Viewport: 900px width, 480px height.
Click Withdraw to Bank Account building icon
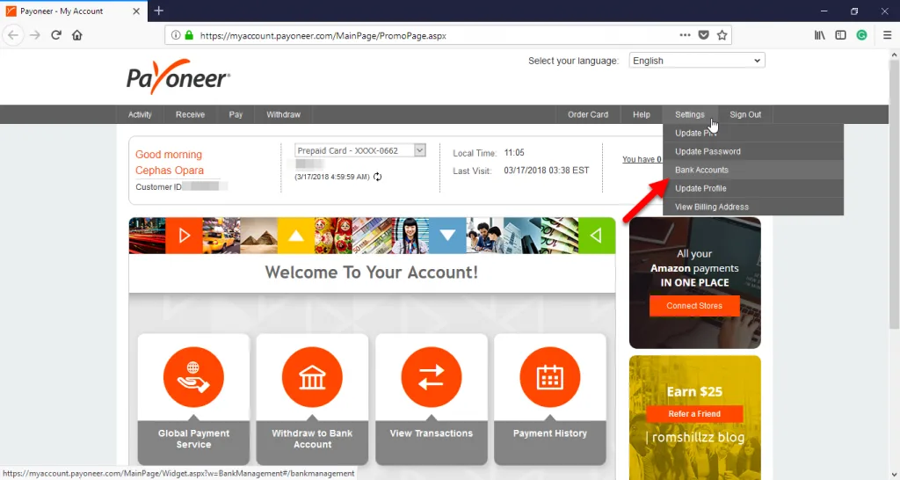pyautogui.click(x=312, y=377)
